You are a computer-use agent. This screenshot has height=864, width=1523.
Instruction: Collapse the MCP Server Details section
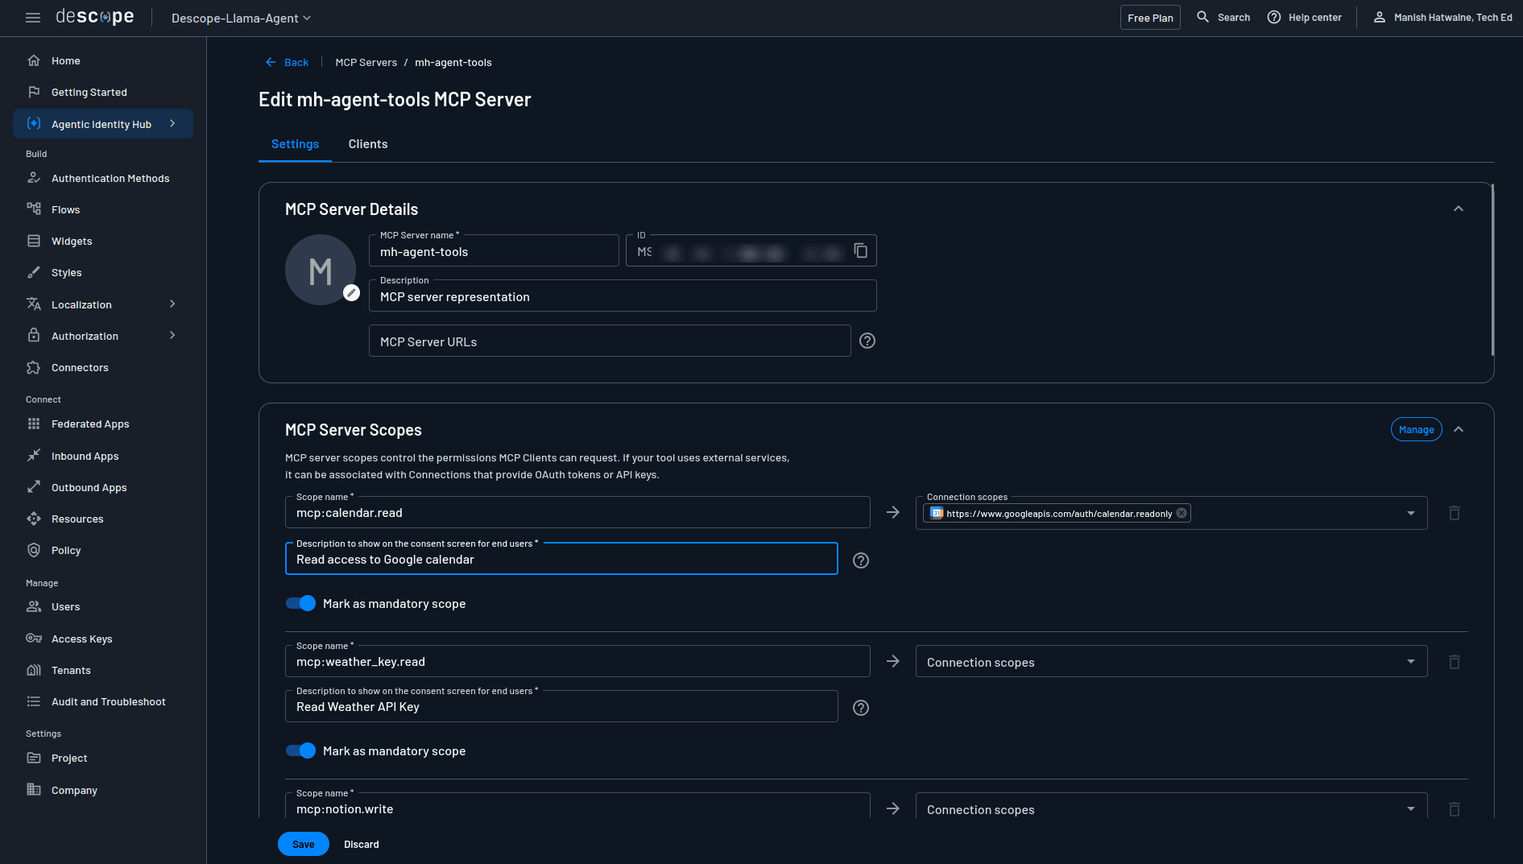tap(1459, 209)
